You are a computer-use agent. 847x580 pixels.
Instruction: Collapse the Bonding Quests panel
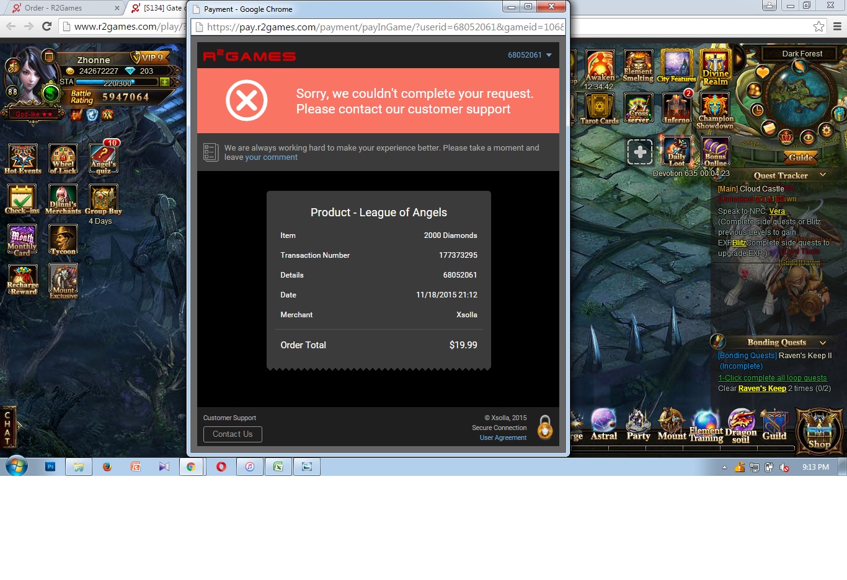coord(823,343)
